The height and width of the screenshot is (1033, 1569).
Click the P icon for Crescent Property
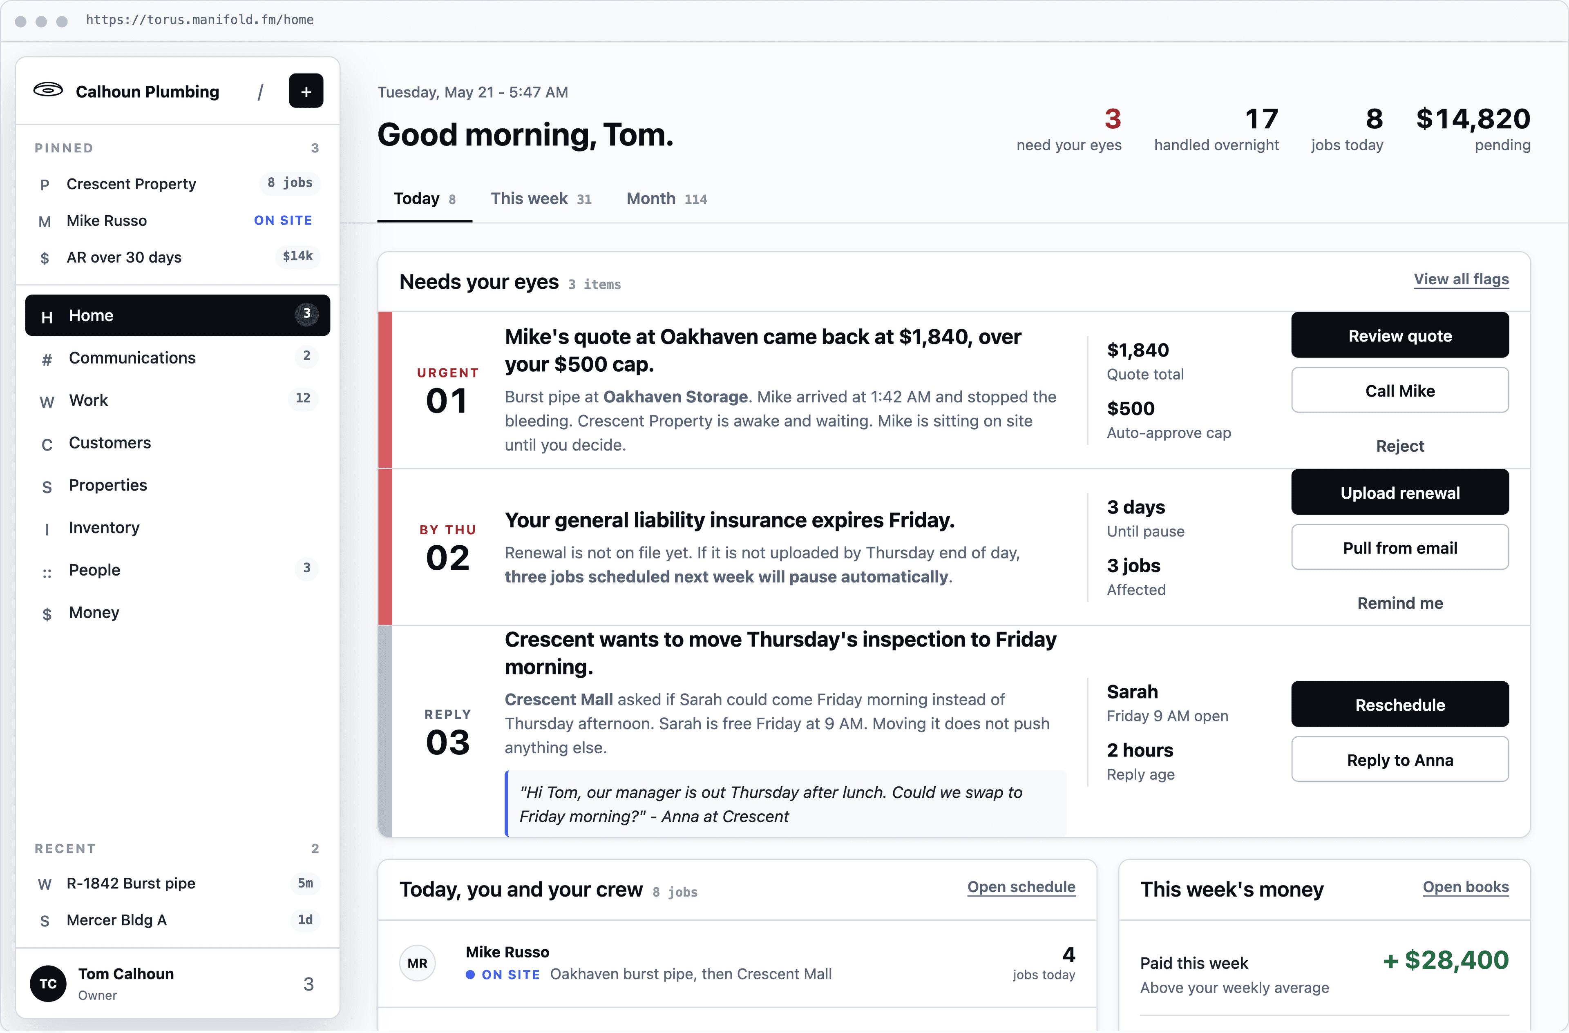(x=45, y=185)
